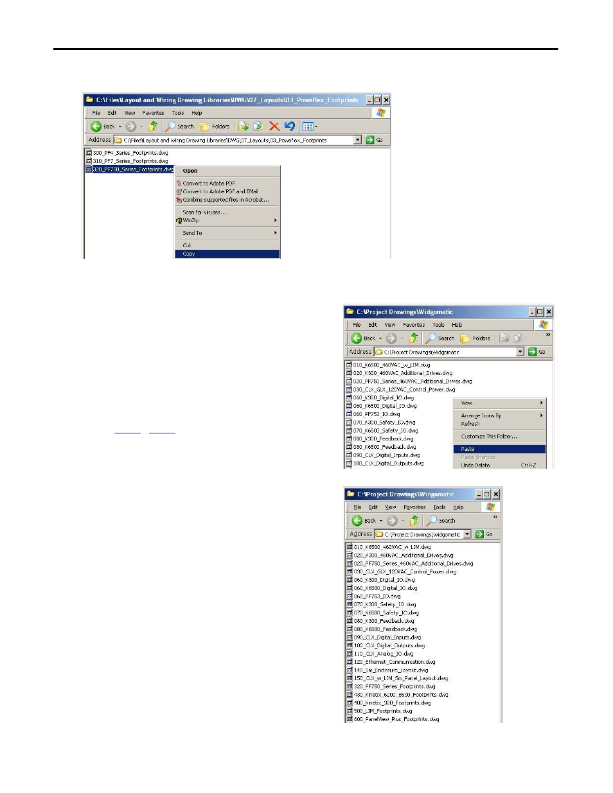The height and width of the screenshot is (793, 613).
Task: Expand View submenu in folder context menu
Action: pyautogui.click(x=499, y=403)
